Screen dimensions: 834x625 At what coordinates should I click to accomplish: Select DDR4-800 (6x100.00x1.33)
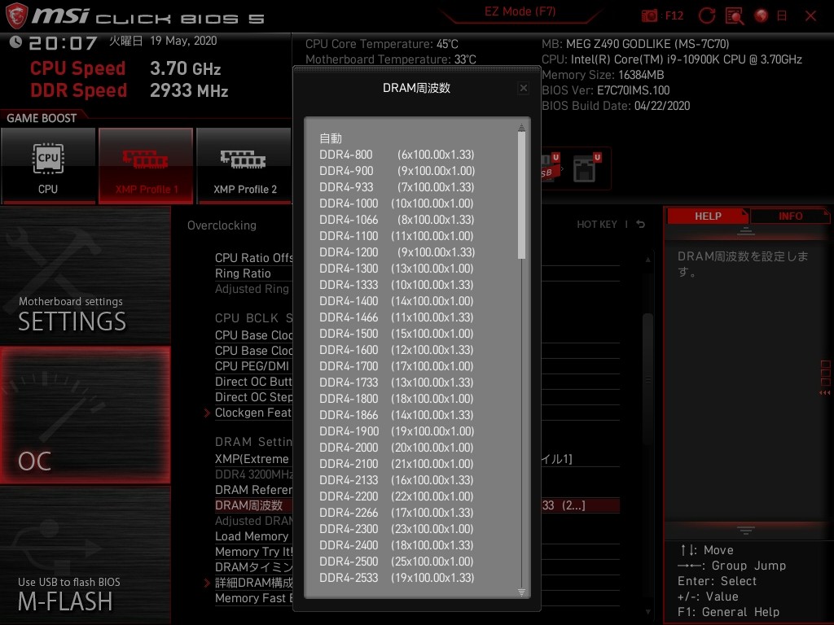pyautogui.click(x=397, y=155)
